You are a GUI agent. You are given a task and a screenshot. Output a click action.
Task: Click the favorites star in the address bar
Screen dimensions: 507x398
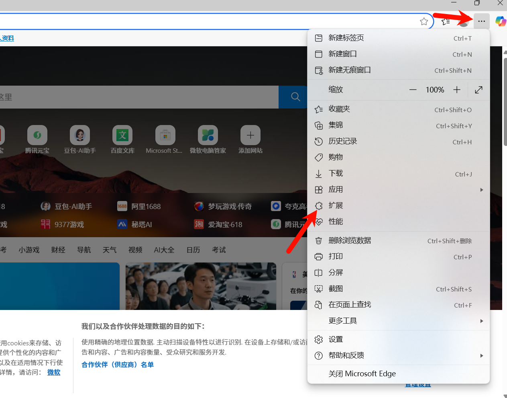pos(424,21)
